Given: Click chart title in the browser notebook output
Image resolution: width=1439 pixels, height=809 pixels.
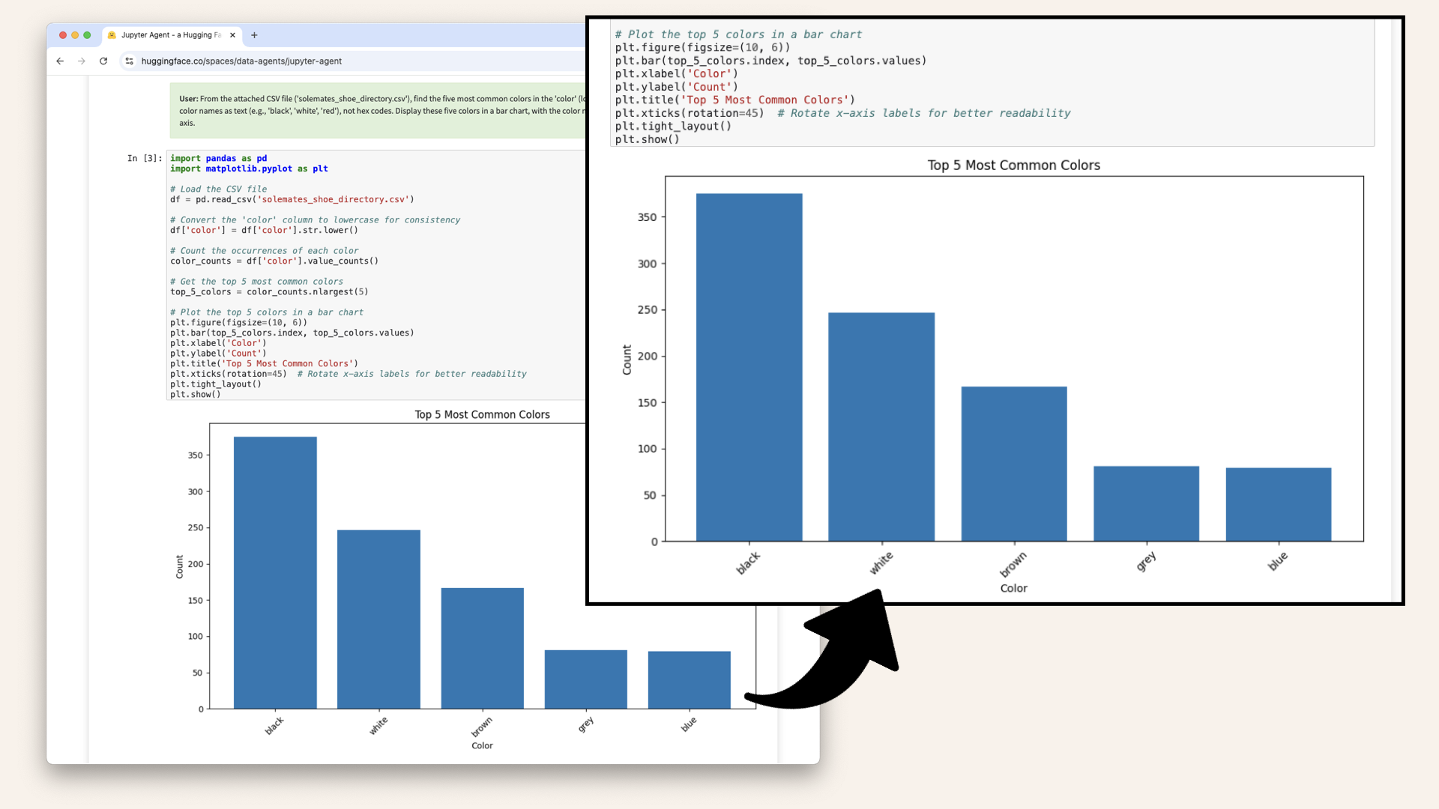Looking at the screenshot, I should click(482, 414).
